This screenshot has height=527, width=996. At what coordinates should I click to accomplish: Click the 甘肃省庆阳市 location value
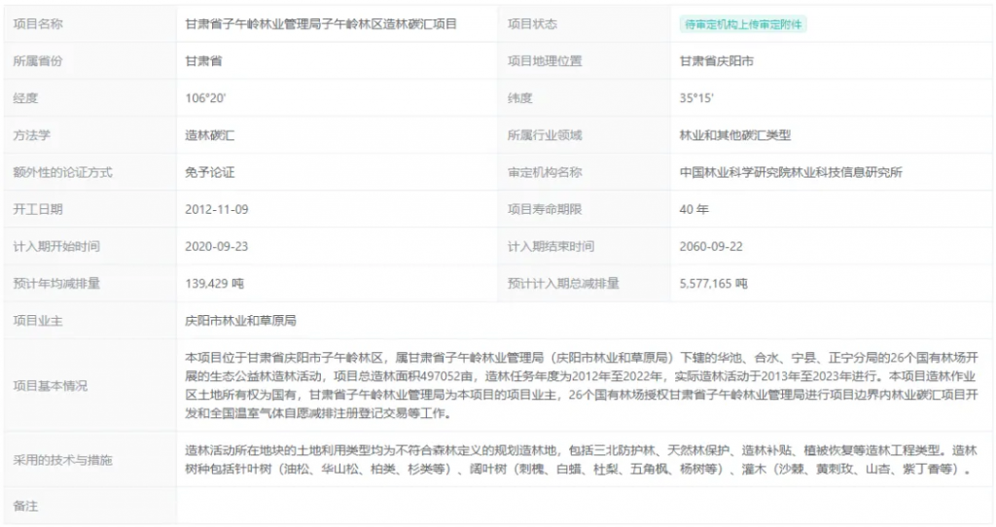(717, 61)
